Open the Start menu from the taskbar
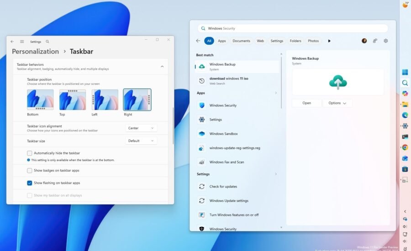The width and height of the screenshot is (411, 251). click(405, 72)
